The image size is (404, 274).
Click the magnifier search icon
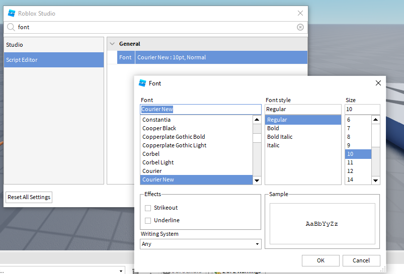[11, 27]
